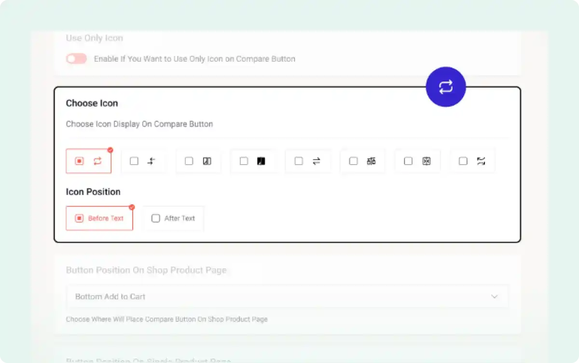Image resolution: width=579 pixels, height=363 pixels.
Task: Click the Button Position On Shop Product Page label
Action: (x=146, y=270)
